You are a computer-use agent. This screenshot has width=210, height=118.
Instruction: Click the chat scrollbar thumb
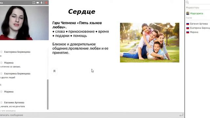tap(48, 94)
